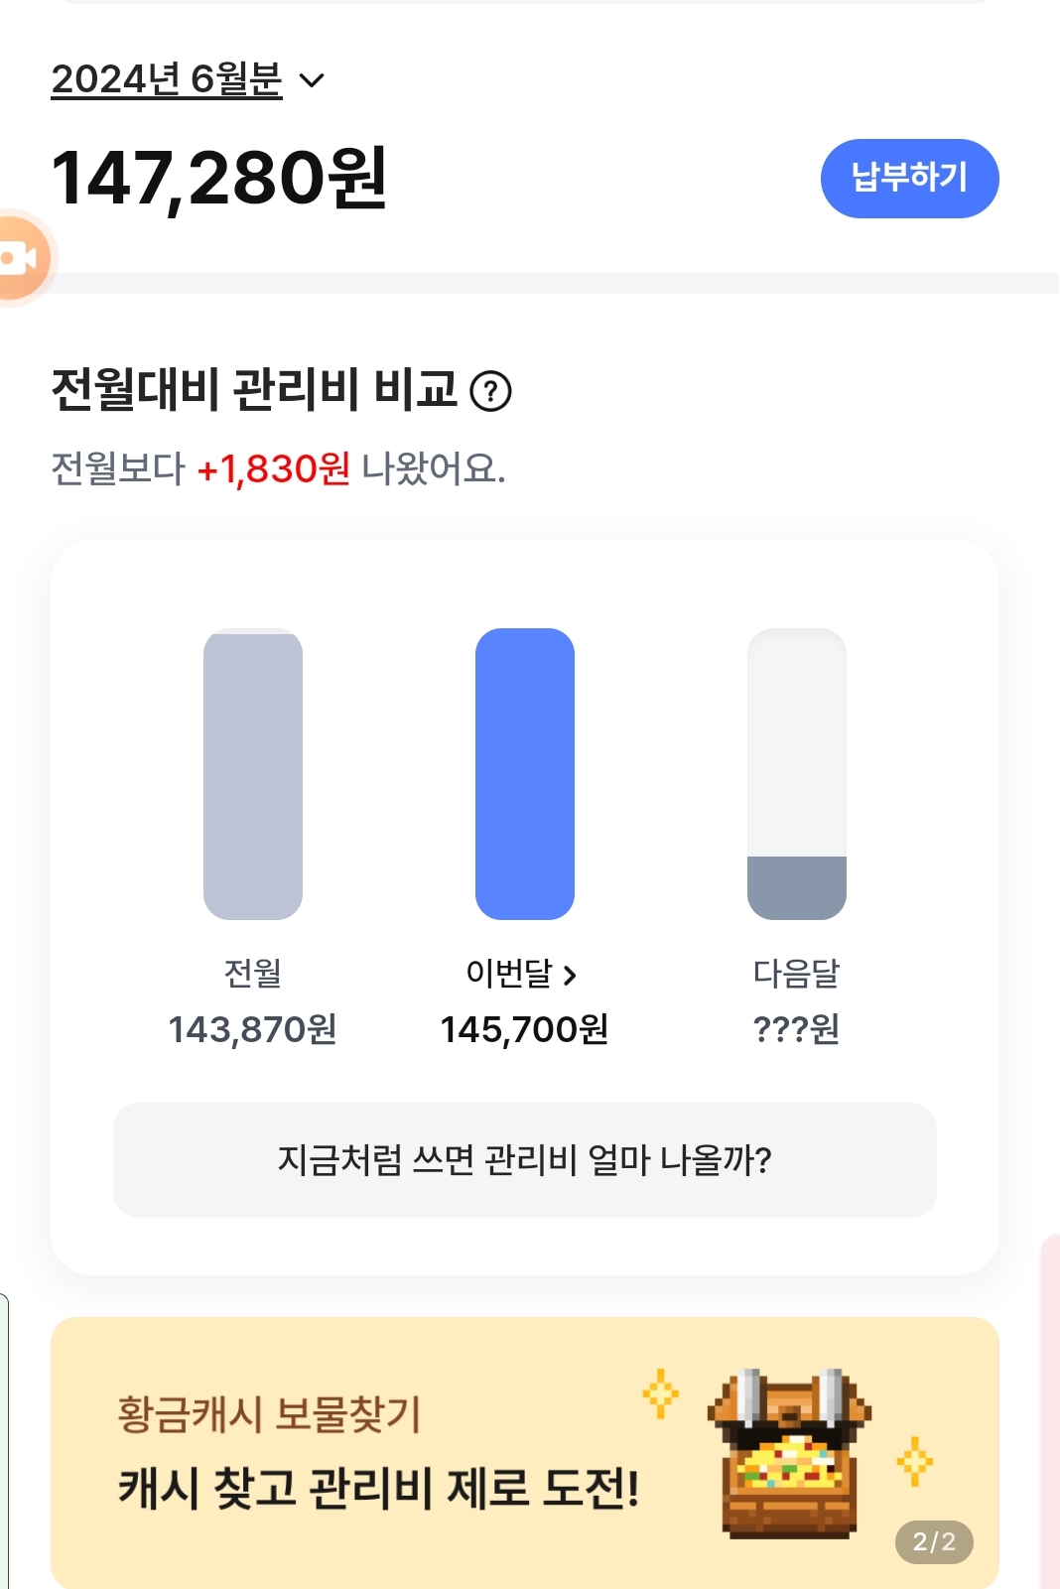Click the 전월대비 관리비 비교 heading
This screenshot has width=1060, height=1589.
tap(254, 389)
